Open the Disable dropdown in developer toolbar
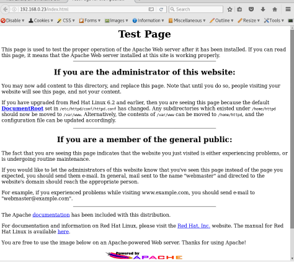294x262 pixels. point(12,20)
